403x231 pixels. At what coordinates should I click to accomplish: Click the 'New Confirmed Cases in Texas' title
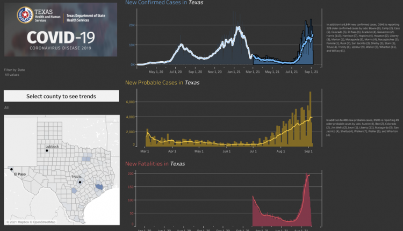[164, 3]
